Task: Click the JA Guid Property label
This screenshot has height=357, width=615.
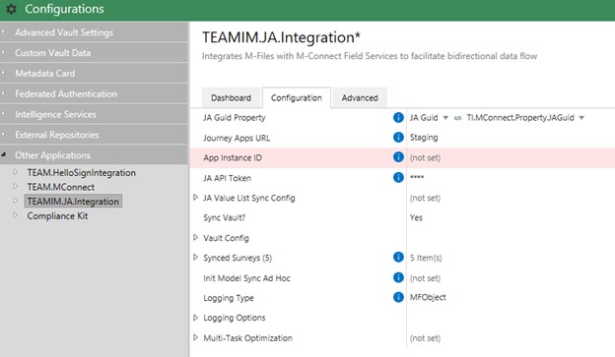Action: click(x=235, y=117)
